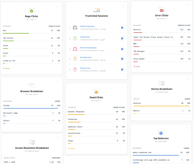
Task: Select the Mobile device row
Action: [x=162, y=112]
